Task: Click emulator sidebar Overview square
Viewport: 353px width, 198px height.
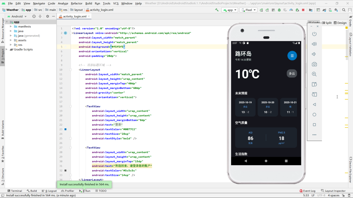Action: (314, 125)
